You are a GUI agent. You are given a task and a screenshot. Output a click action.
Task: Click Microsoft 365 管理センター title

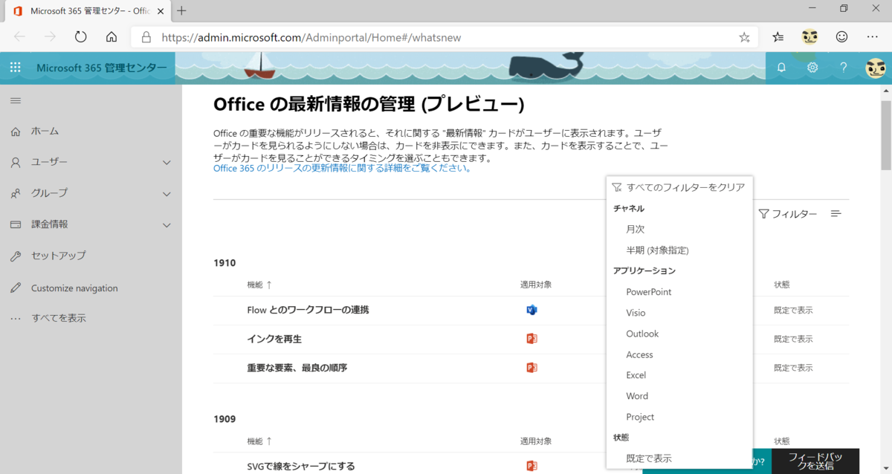tap(102, 68)
